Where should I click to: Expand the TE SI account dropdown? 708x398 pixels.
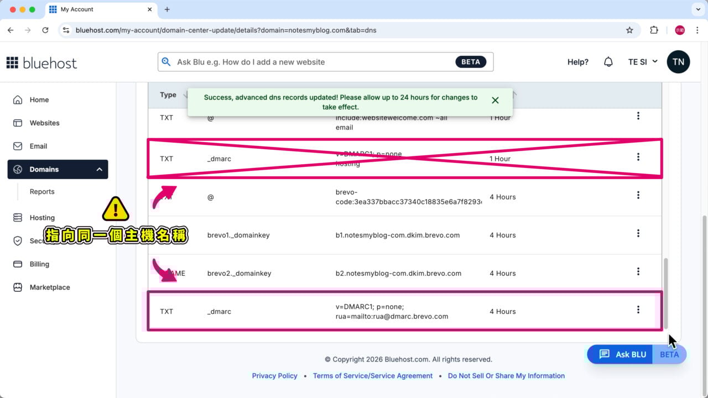click(x=643, y=62)
